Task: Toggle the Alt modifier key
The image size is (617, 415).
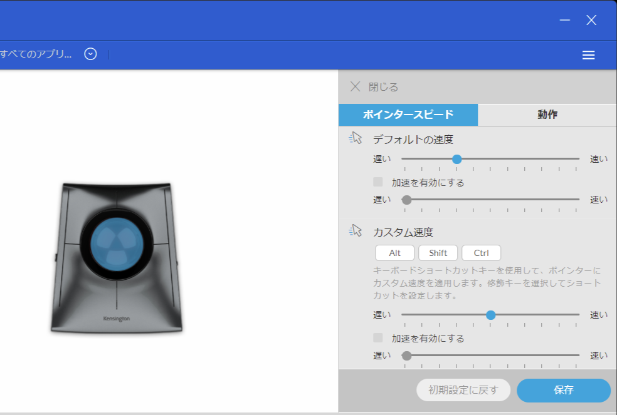Action: (394, 253)
